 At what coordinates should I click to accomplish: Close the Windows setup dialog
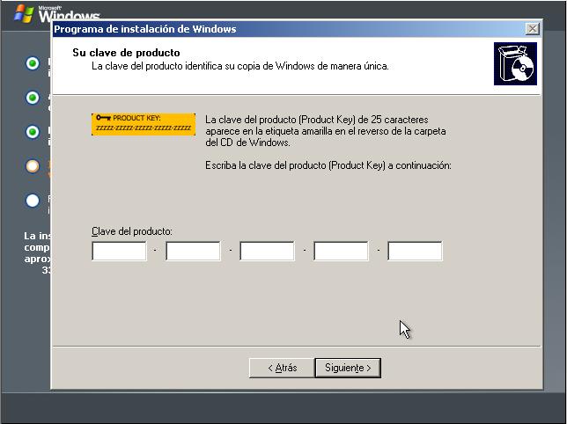532,29
